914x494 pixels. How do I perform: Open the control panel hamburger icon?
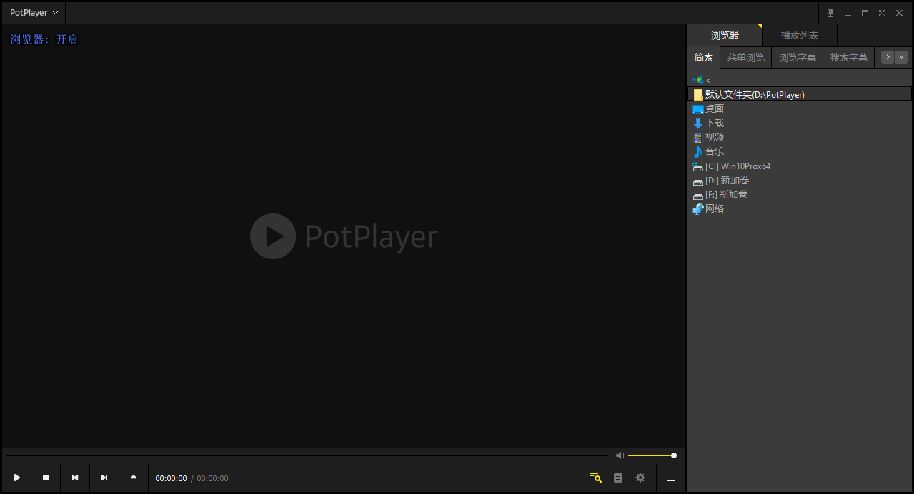click(670, 478)
